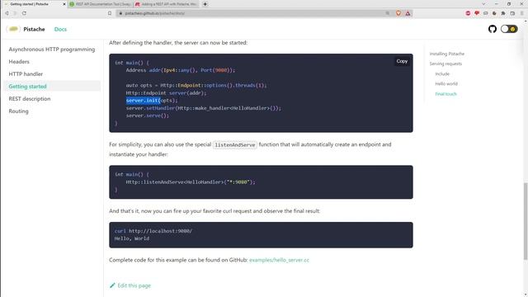Copy the main() code block
The image size is (528, 297).
(x=402, y=61)
